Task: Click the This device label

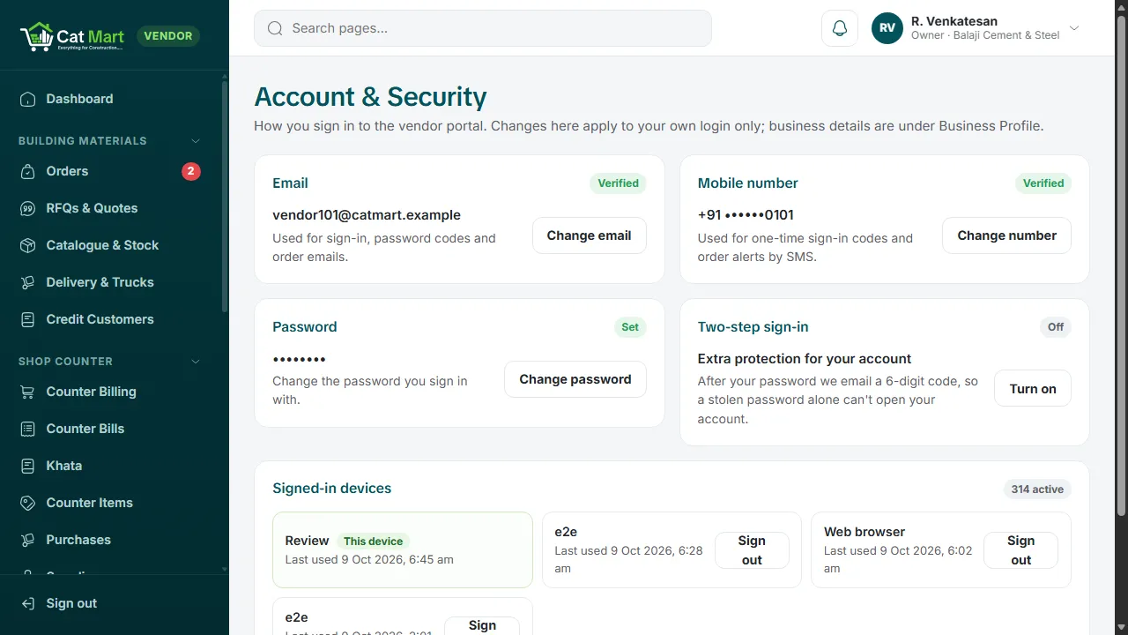Action: pos(373,542)
